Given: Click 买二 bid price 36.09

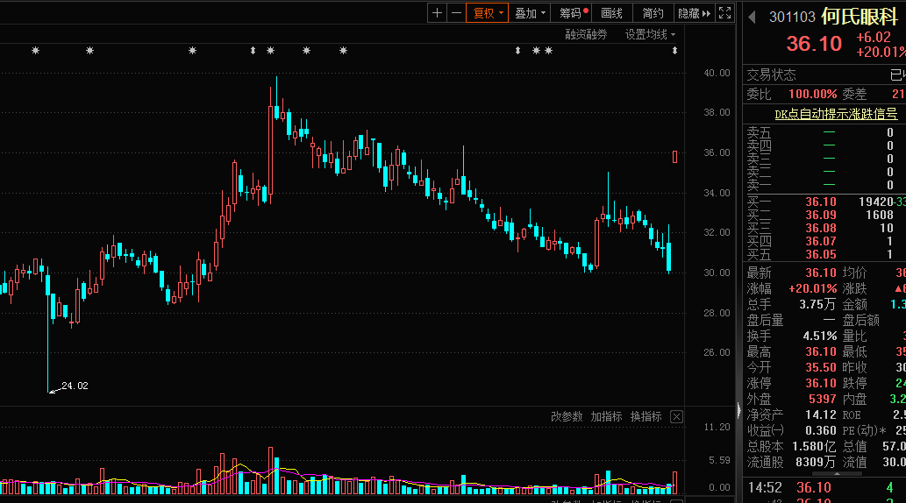Looking at the screenshot, I should click(820, 215).
